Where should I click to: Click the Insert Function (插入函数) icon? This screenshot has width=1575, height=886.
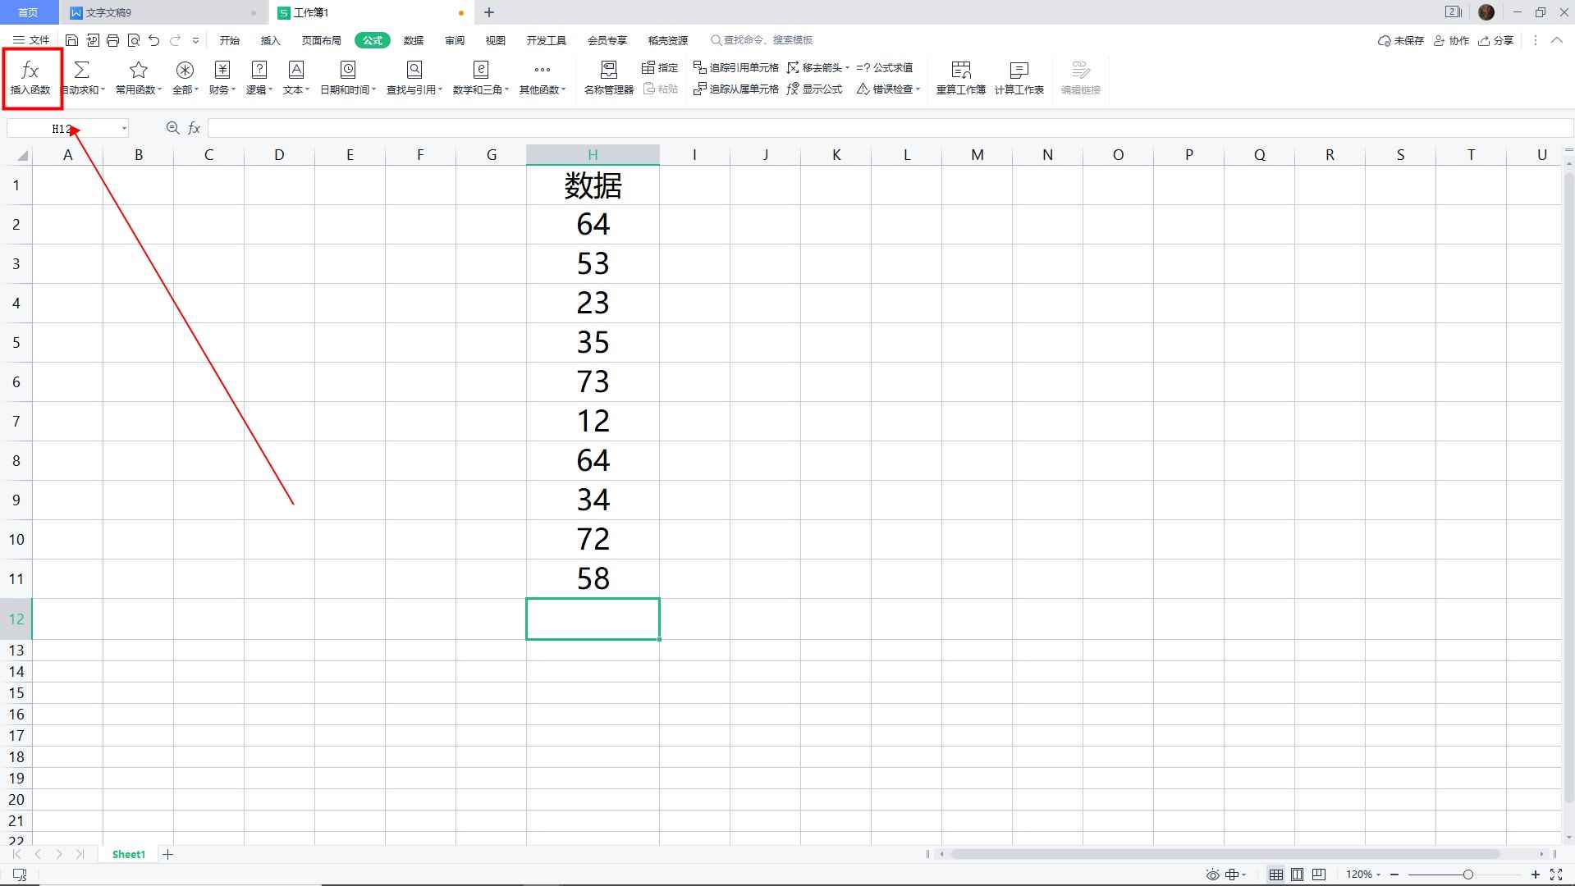(x=30, y=77)
